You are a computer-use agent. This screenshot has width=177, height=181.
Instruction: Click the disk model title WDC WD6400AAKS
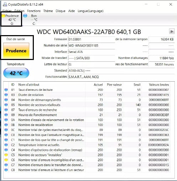pos(89,32)
